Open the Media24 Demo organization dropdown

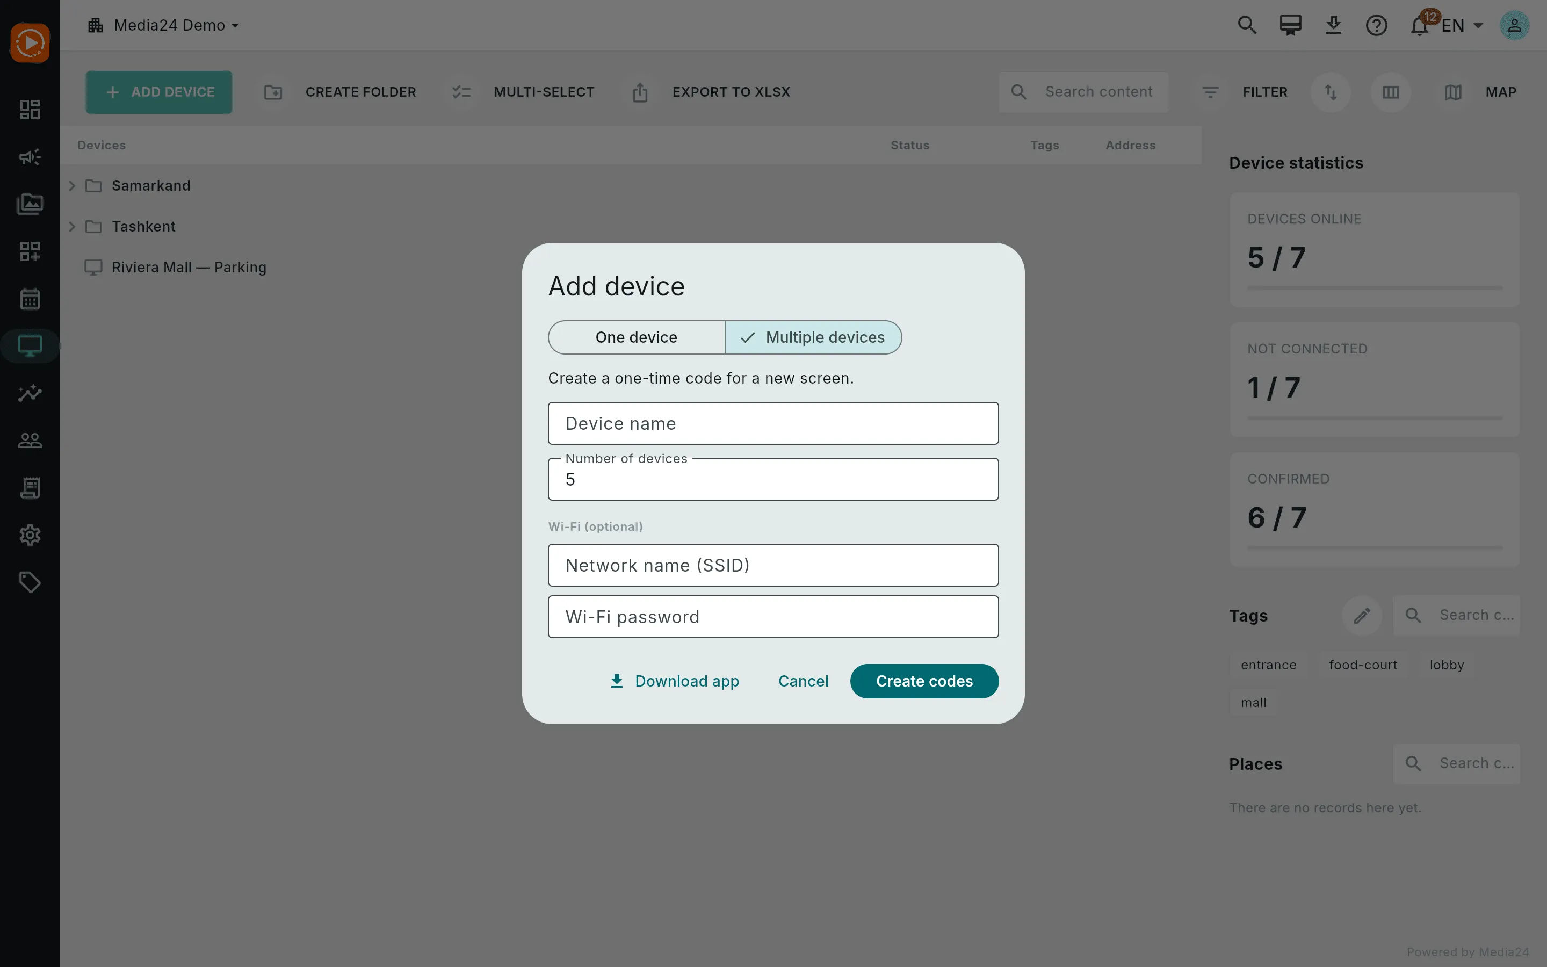(164, 26)
